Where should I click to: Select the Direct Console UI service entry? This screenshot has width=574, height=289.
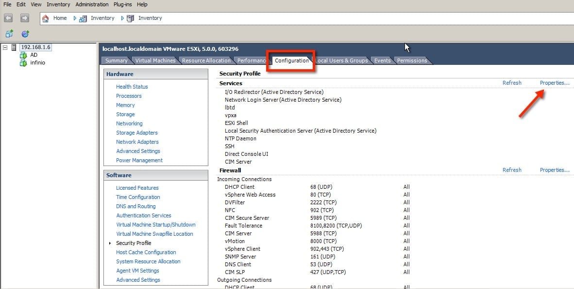point(246,154)
